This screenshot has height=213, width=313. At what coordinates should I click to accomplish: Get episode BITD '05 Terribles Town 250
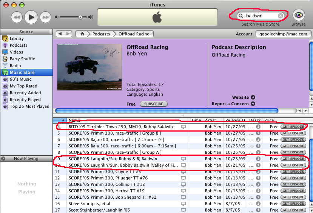click(x=293, y=127)
